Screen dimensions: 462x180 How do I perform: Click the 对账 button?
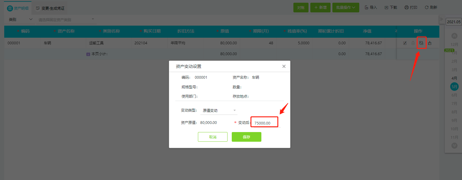click(x=301, y=7)
